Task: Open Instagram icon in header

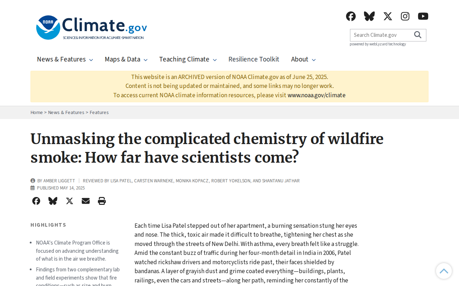Action: [405, 16]
